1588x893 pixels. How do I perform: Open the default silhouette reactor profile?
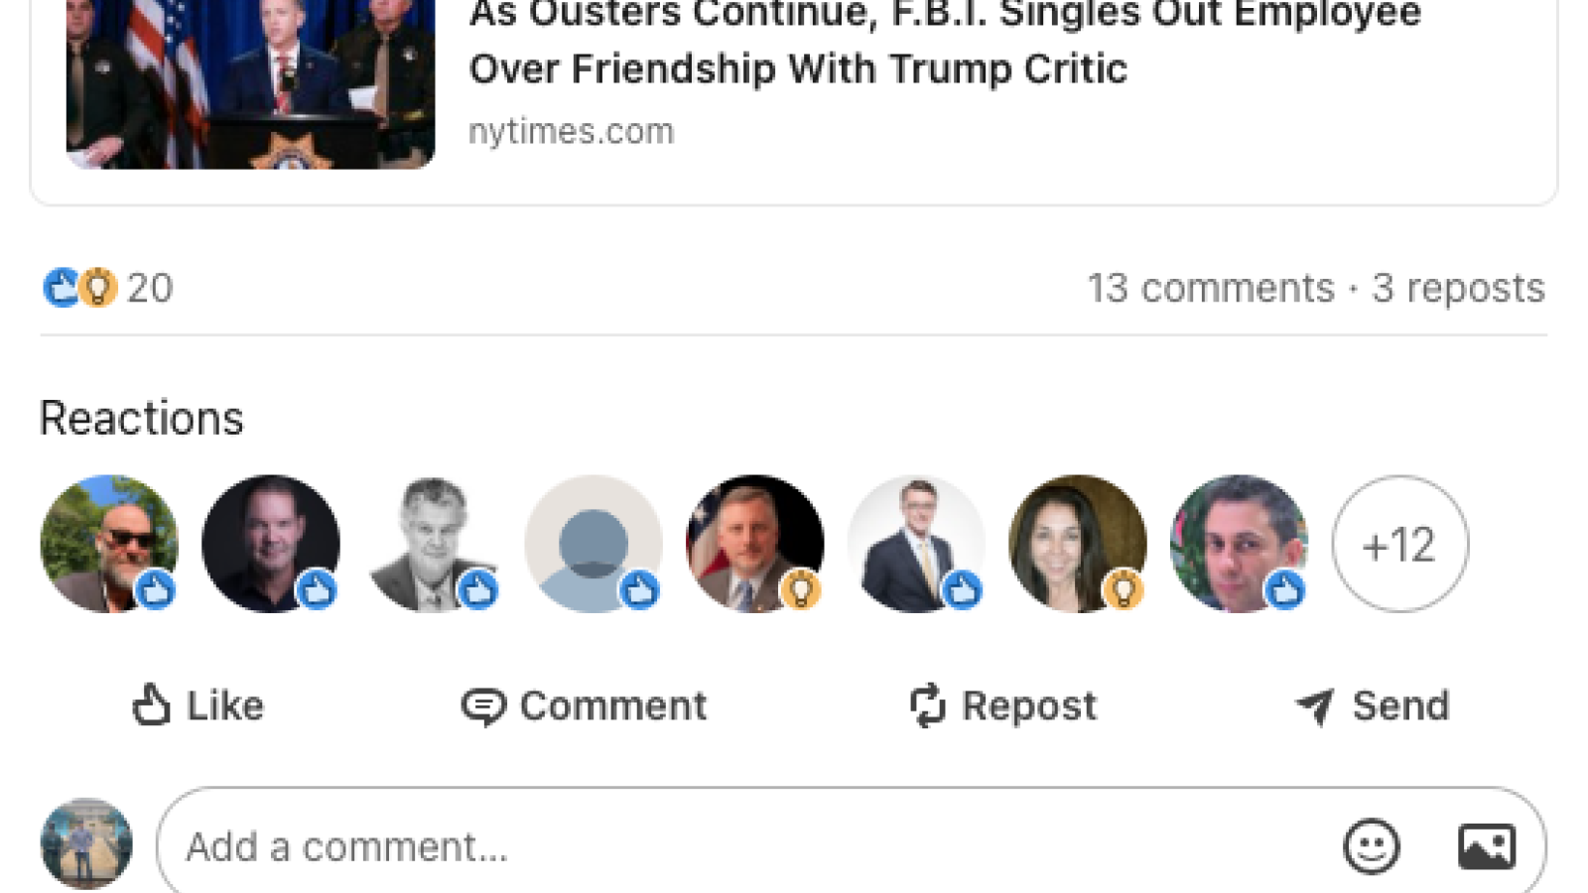click(593, 544)
